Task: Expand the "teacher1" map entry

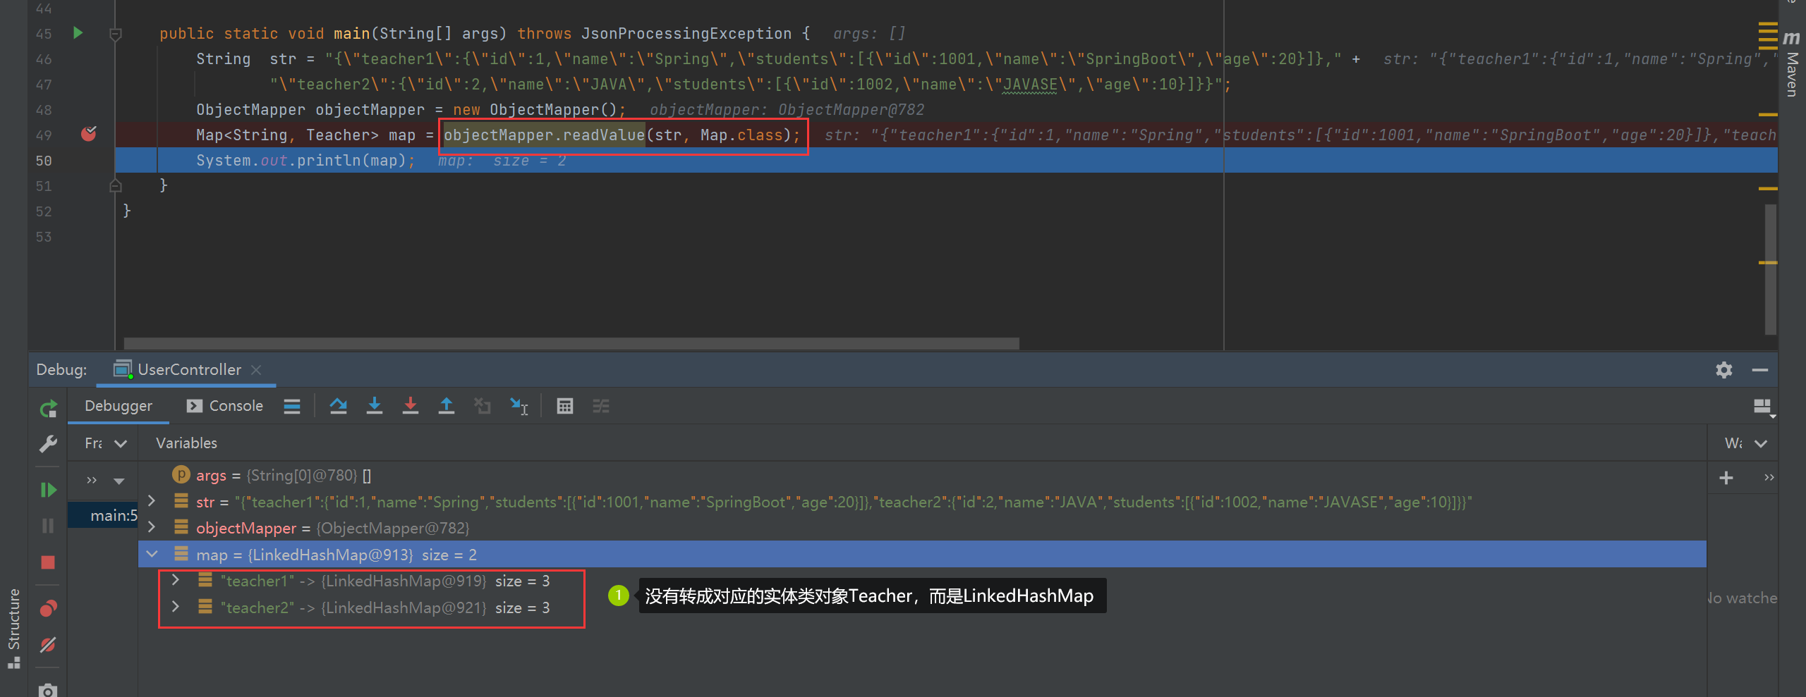Action: (x=176, y=580)
